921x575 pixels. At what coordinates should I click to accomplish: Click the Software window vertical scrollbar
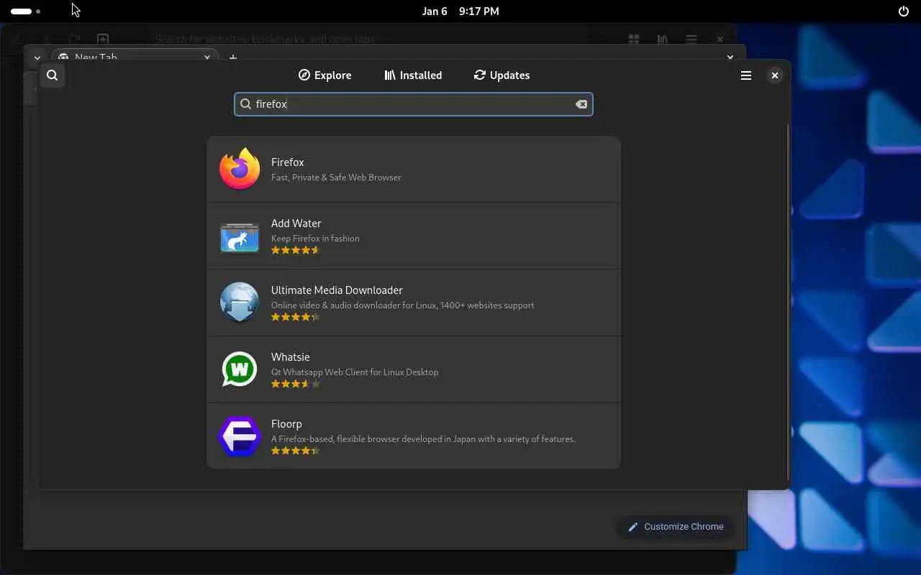click(788, 302)
